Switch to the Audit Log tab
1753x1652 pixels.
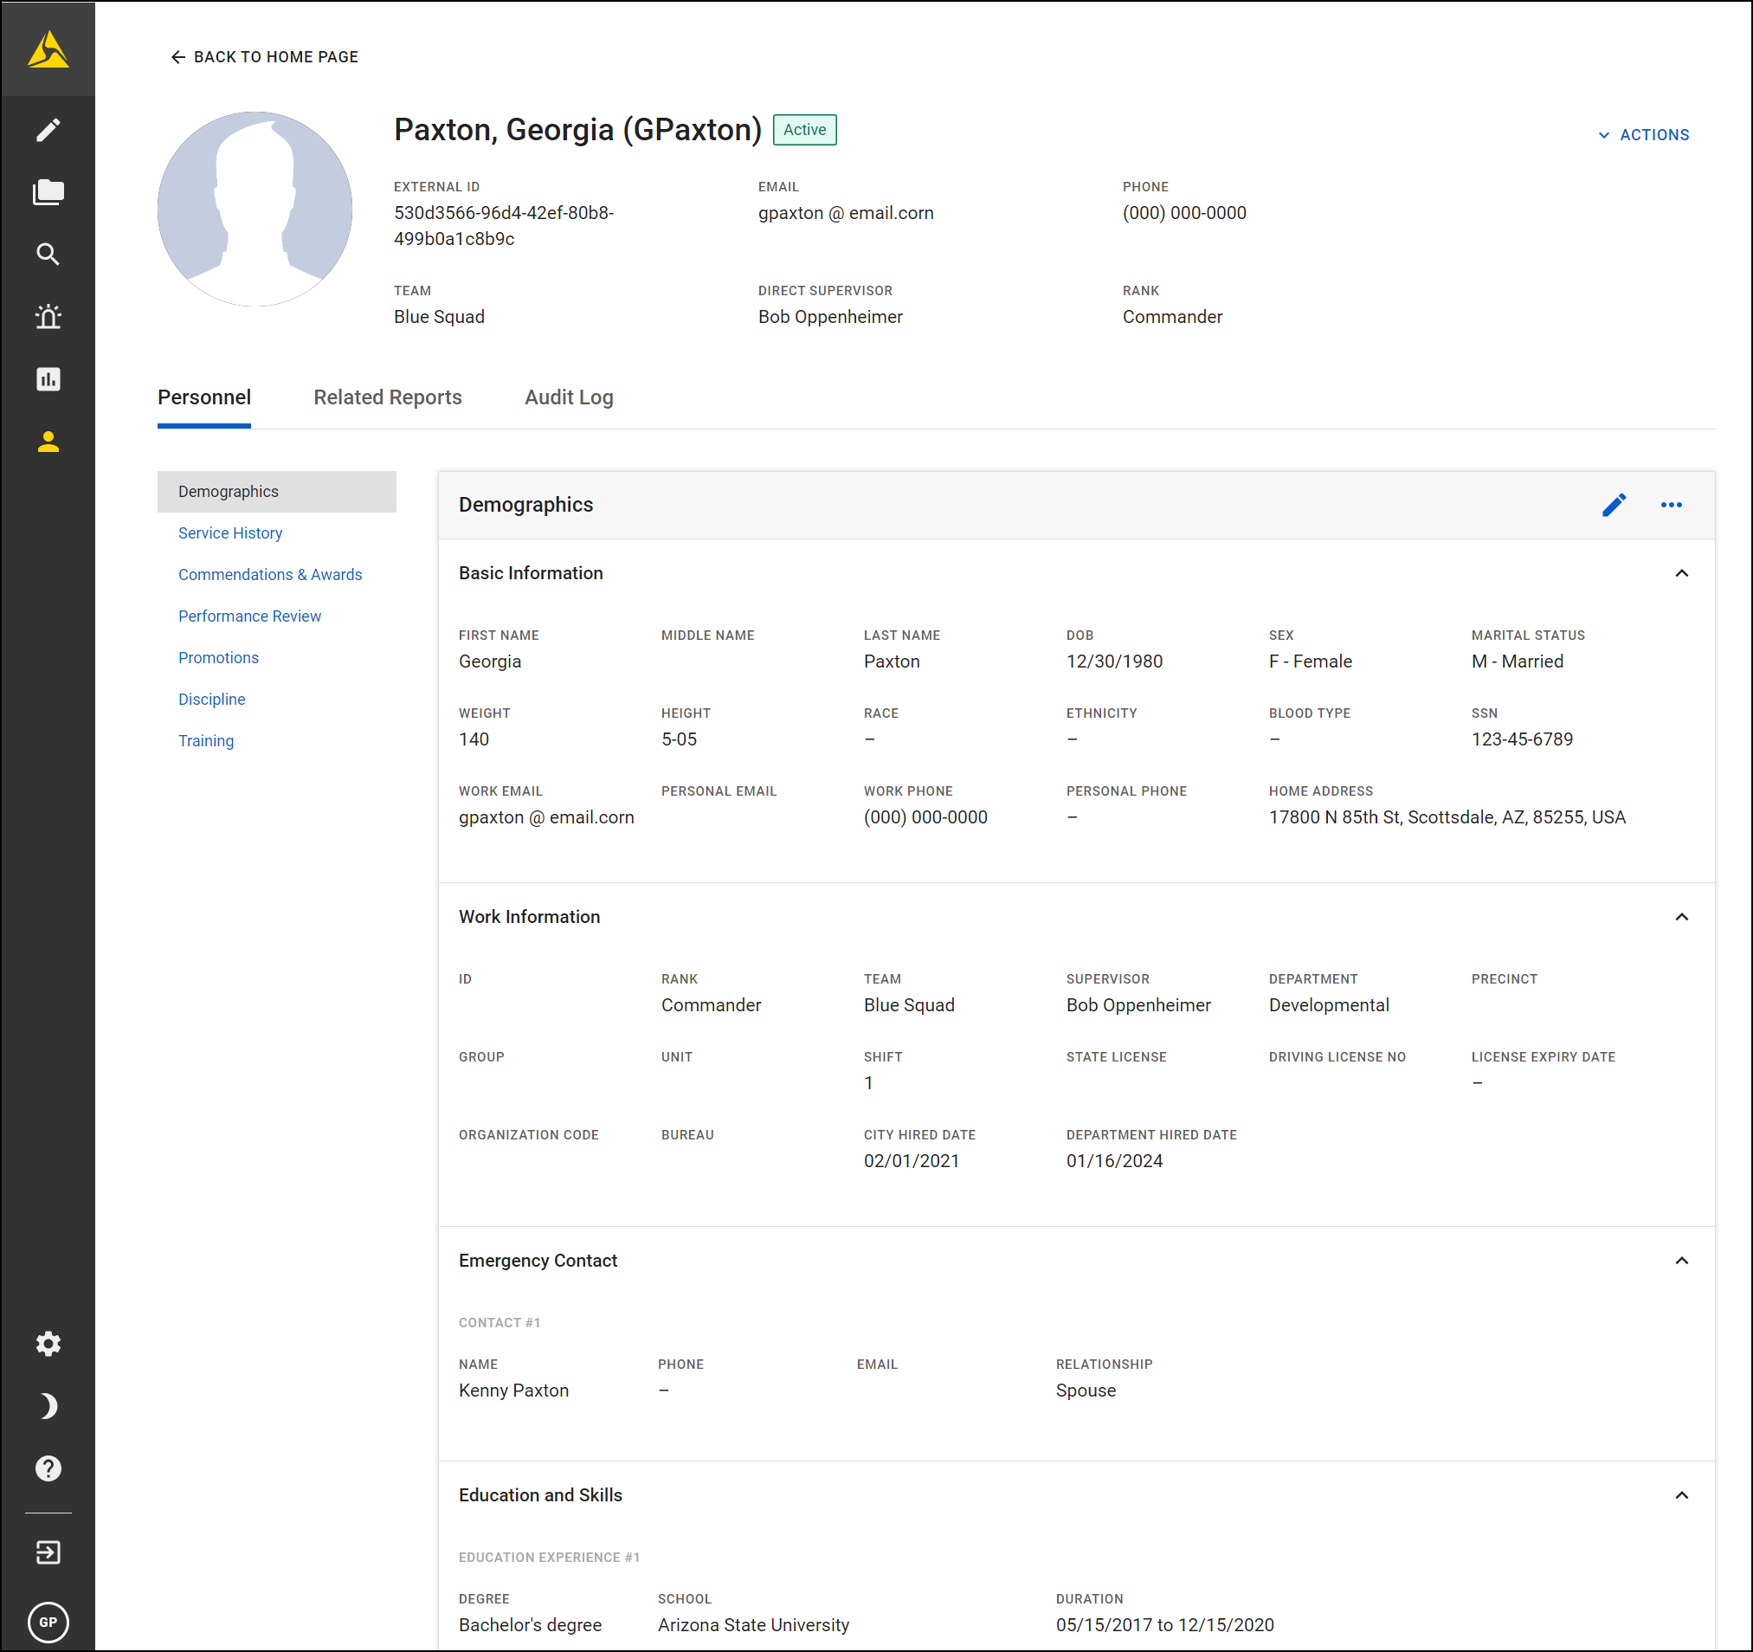568,397
